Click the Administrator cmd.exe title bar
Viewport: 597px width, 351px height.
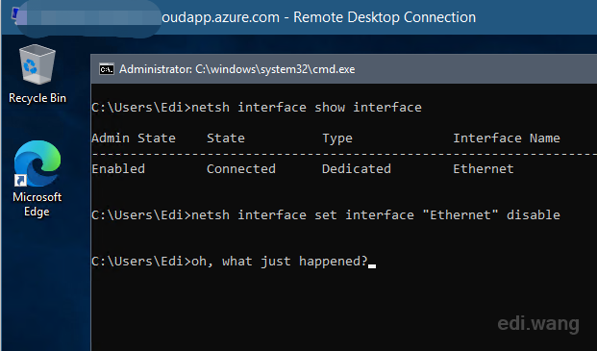coord(343,69)
